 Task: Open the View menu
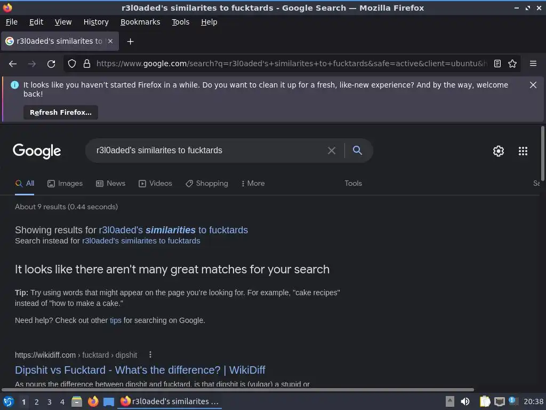[63, 22]
